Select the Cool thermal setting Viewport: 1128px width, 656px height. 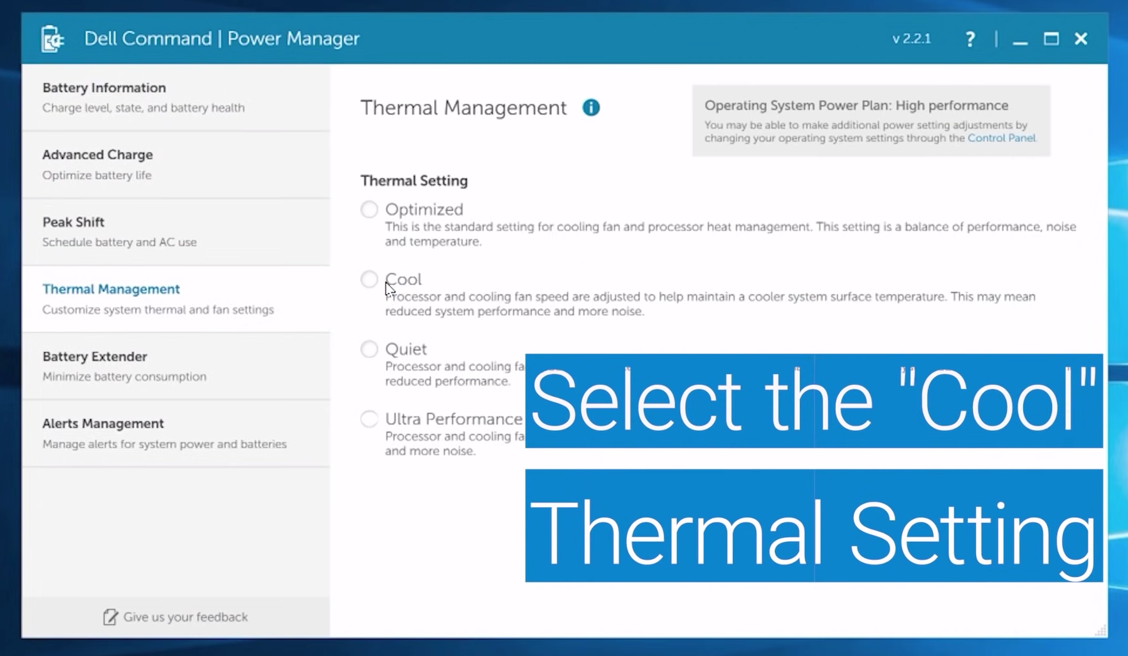[x=370, y=279]
